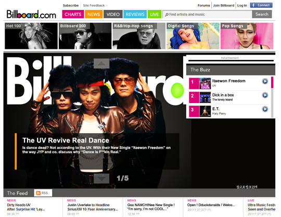Click the down arrow on the slideshow
The height and width of the screenshot is (217, 281).
tap(101, 178)
